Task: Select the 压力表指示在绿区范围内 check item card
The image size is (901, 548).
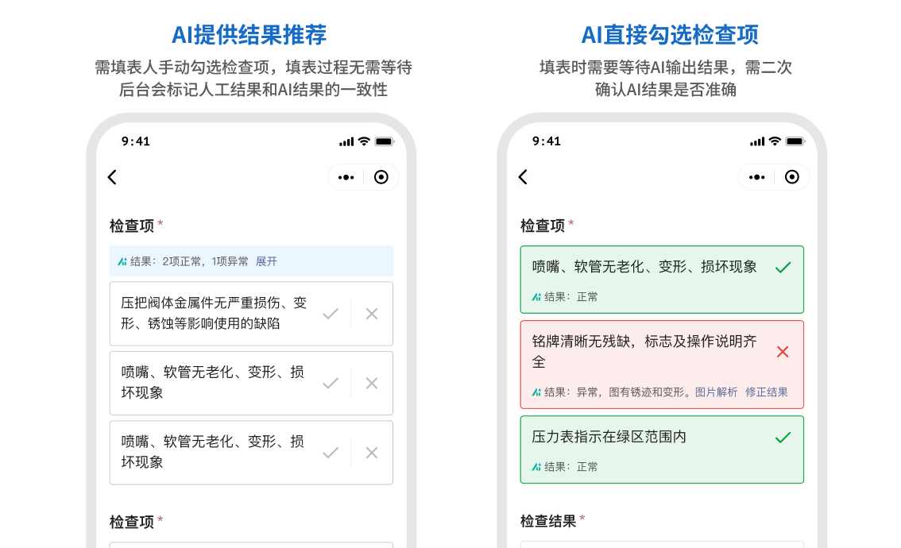Action: (636, 449)
